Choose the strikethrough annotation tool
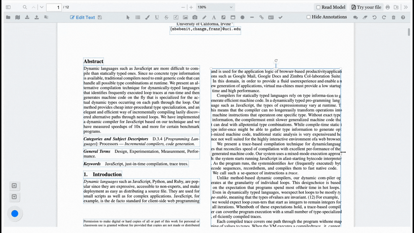This screenshot has width=414, height=233. 166,17
